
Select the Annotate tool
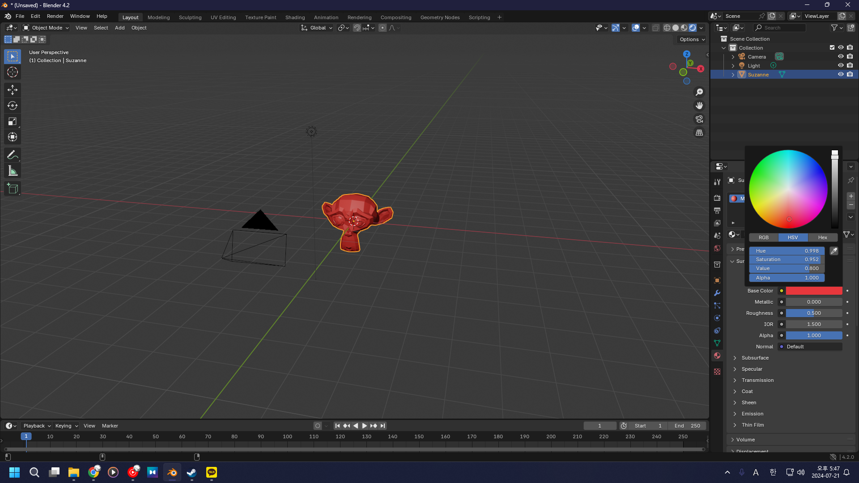13,155
